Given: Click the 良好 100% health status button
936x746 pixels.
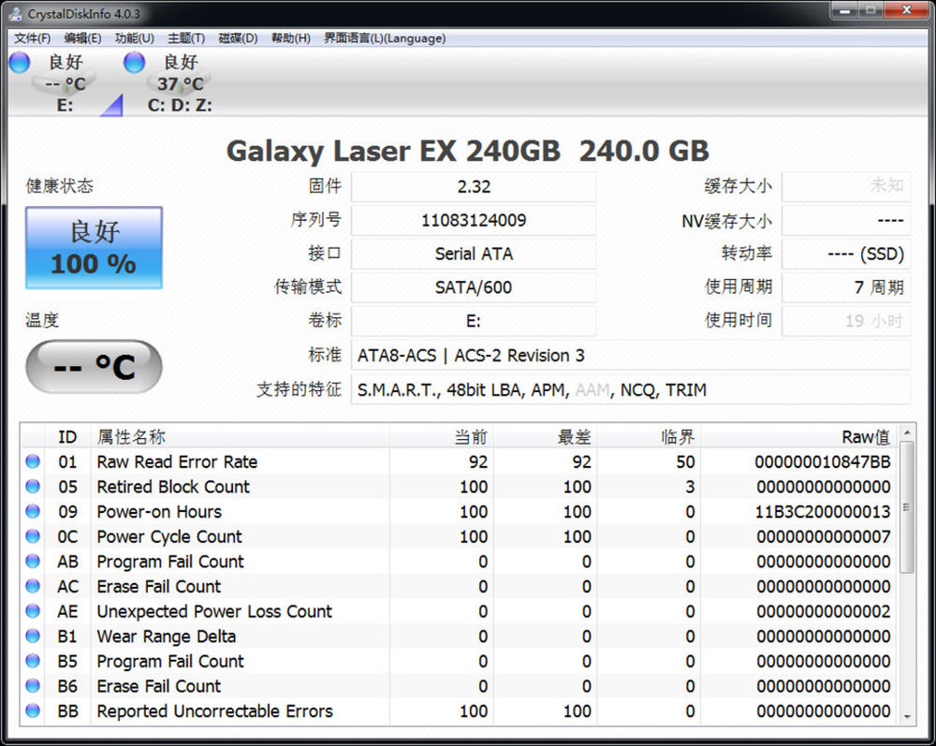Looking at the screenshot, I should [94, 248].
